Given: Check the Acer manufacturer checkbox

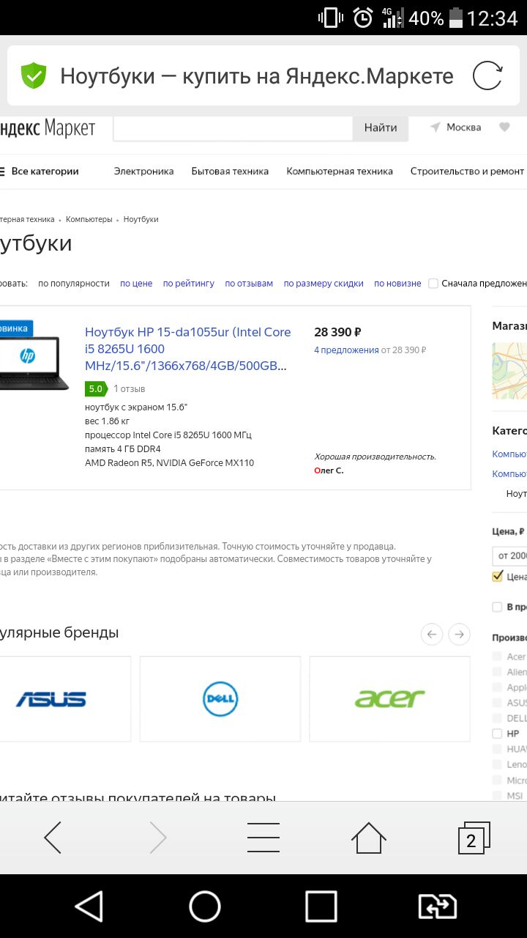Looking at the screenshot, I should point(498,657).
